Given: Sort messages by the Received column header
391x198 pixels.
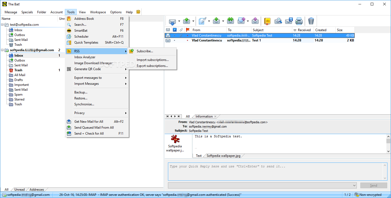Looking at the screenshot, I should tap(303, 30).
